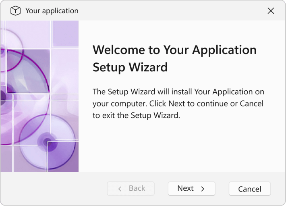Click the dark purple square at banner bottom
This screenshot has width=286, height=206.
pos(63,156)
